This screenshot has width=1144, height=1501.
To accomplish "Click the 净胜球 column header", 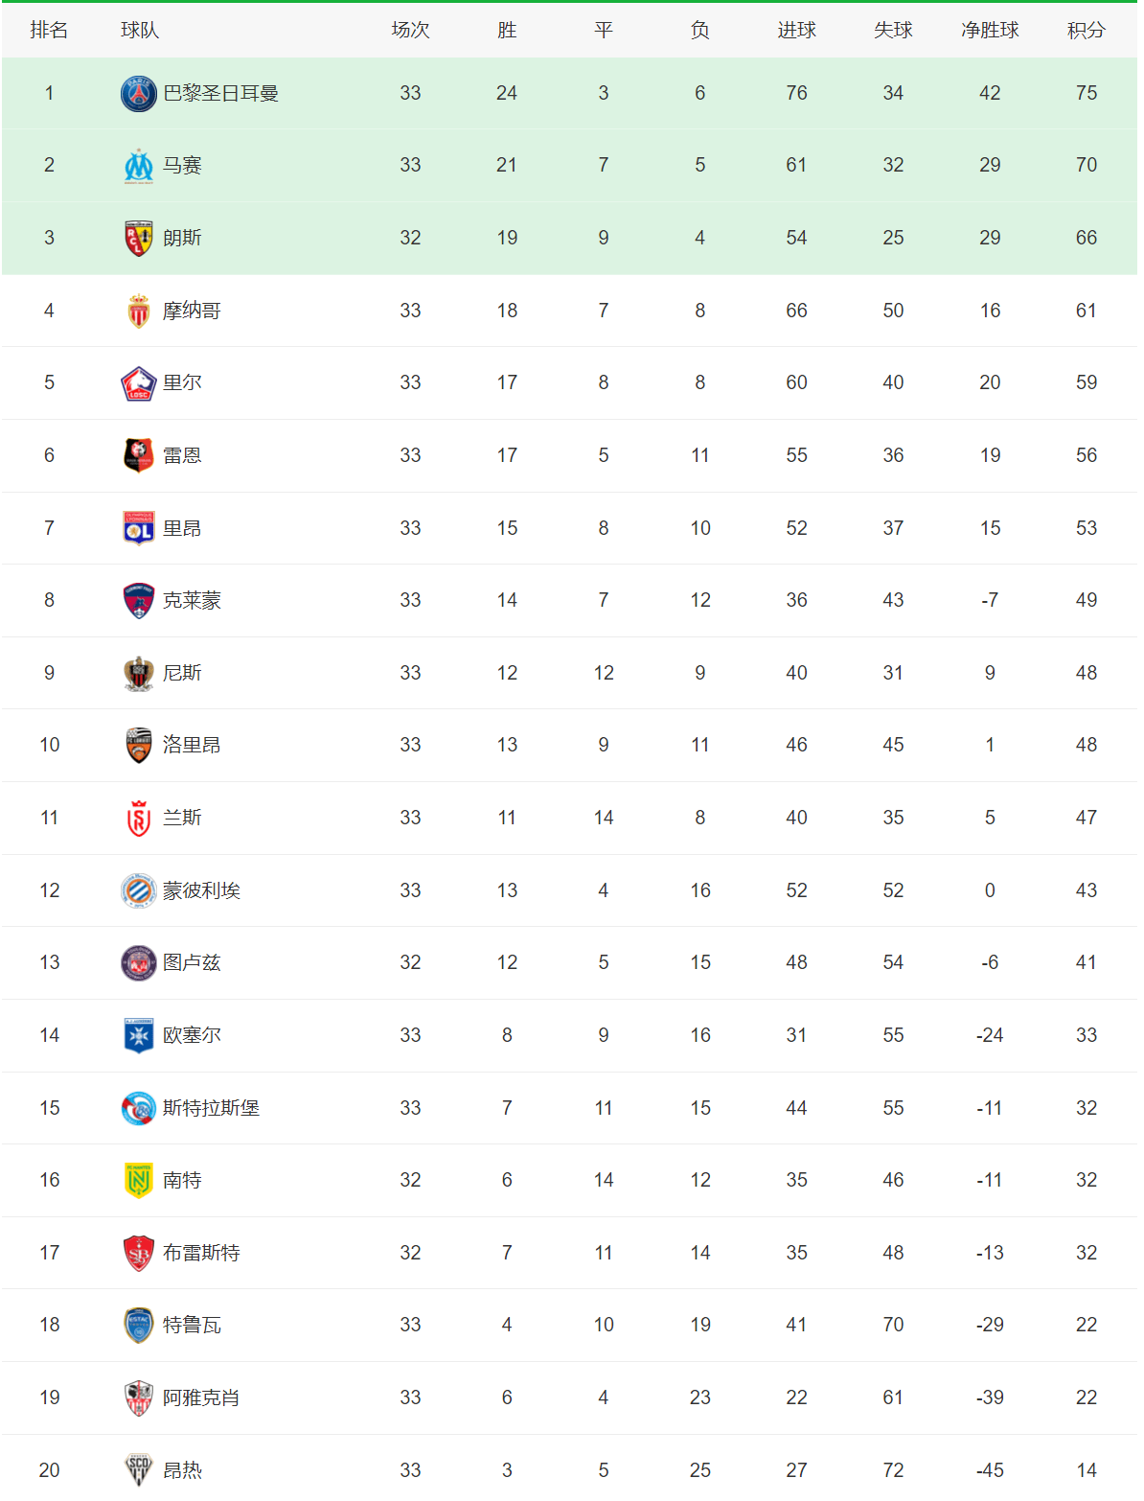I will click(x=990, y=31).
